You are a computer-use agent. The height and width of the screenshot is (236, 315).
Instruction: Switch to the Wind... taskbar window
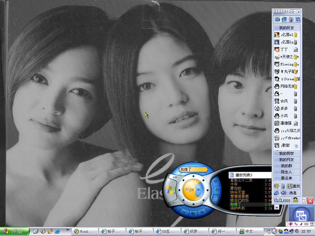tap(85, 231)
